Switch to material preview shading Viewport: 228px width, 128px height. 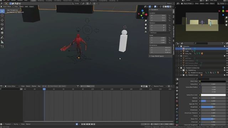[168, 6]
